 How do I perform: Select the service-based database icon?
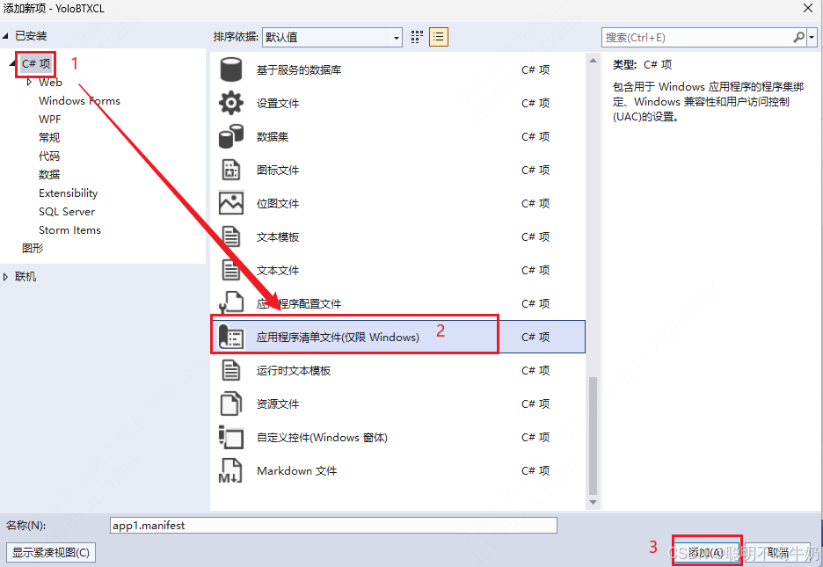pyautogui.click(x=231, y=69)
